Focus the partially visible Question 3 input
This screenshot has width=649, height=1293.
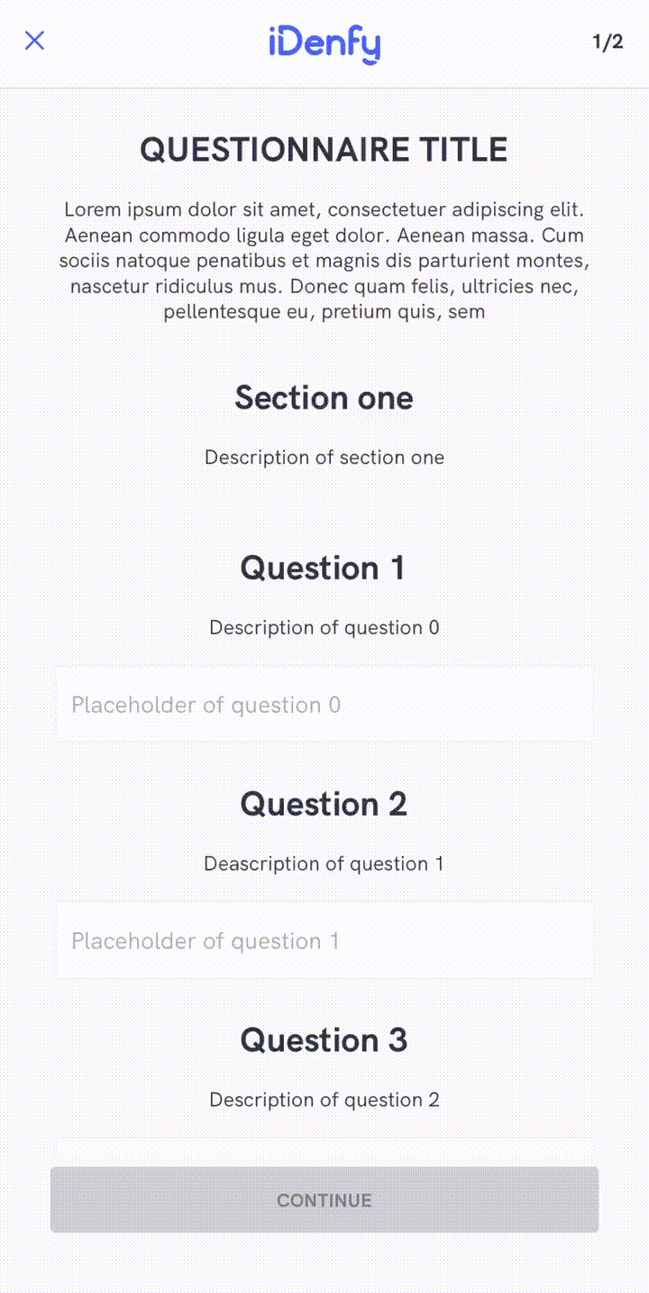point(324,1147)
